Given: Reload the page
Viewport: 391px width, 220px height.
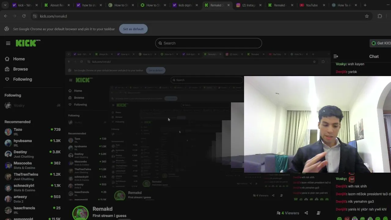Looking at the screenshot, I should (24, 16).
